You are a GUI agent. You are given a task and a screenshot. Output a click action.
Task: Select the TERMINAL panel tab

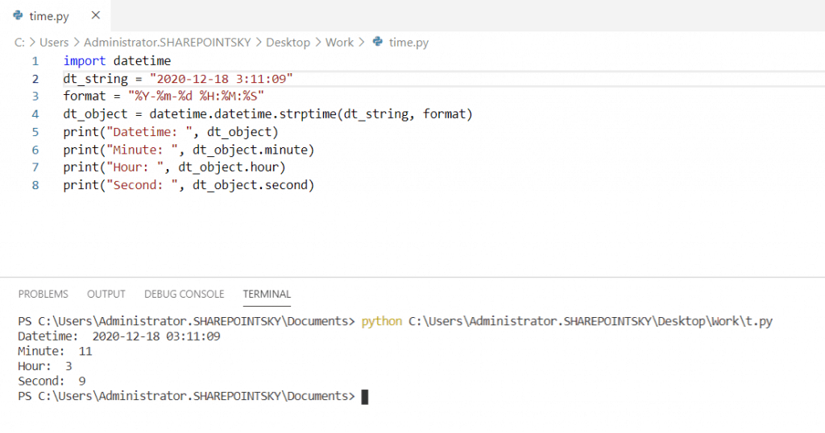click(x=267, y=294)
